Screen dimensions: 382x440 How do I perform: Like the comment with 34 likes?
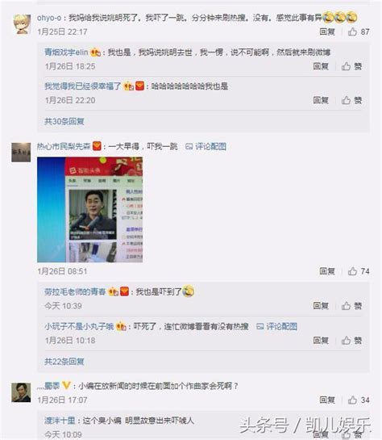point(359,400)
